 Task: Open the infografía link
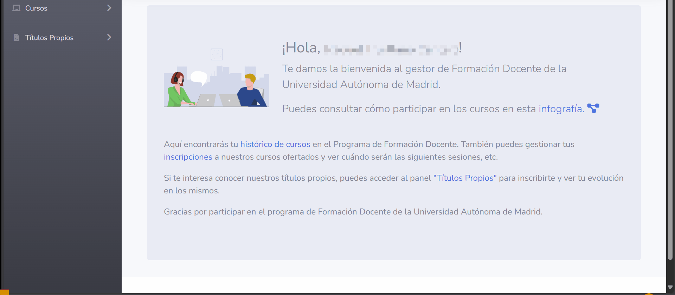[x=561, y=109]
